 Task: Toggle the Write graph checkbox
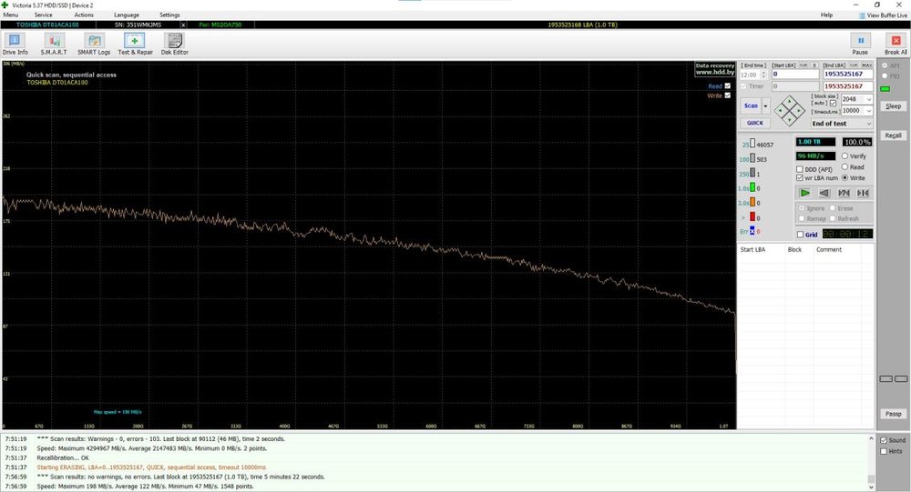[x=727, y=95]
